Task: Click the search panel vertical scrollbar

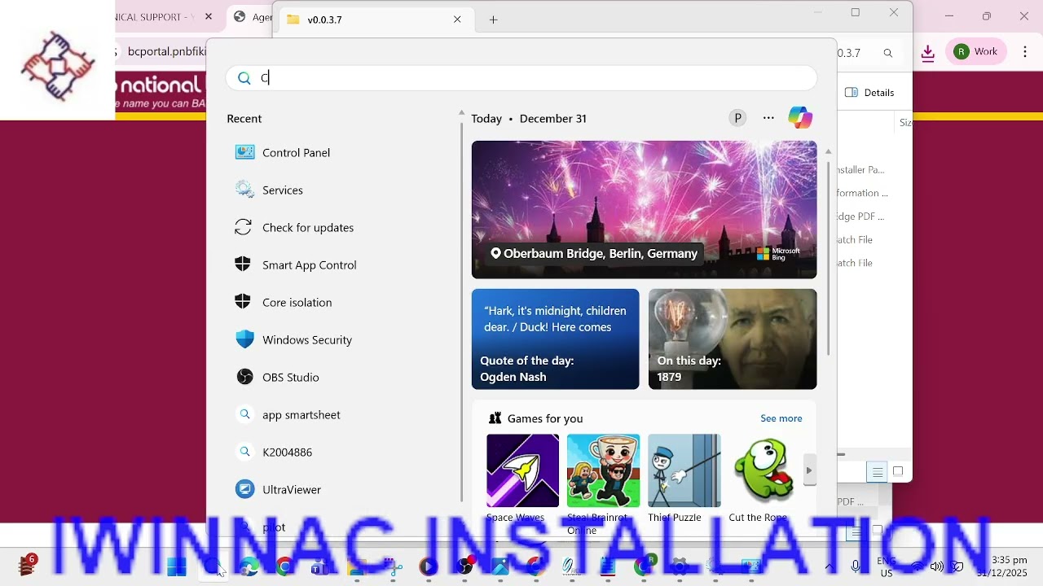Action: coord(829,260)
